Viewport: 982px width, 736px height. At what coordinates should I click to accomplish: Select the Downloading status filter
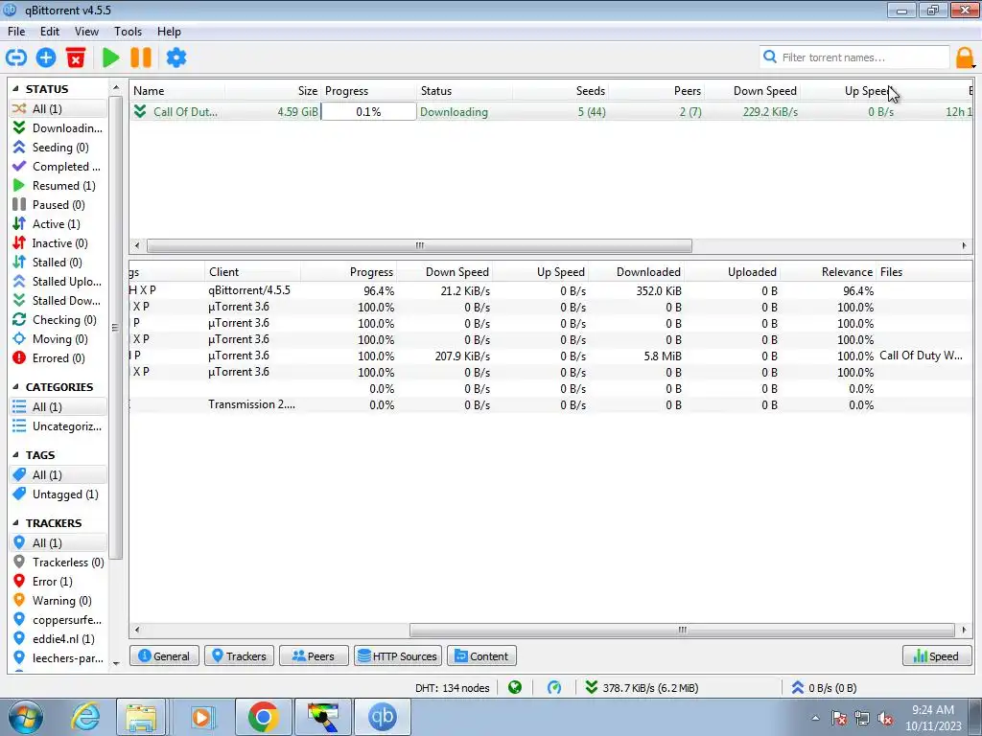(58, 128)
